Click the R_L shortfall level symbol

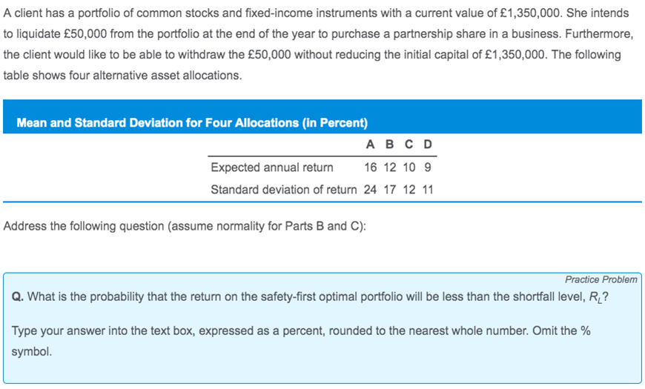click(595, 297)
